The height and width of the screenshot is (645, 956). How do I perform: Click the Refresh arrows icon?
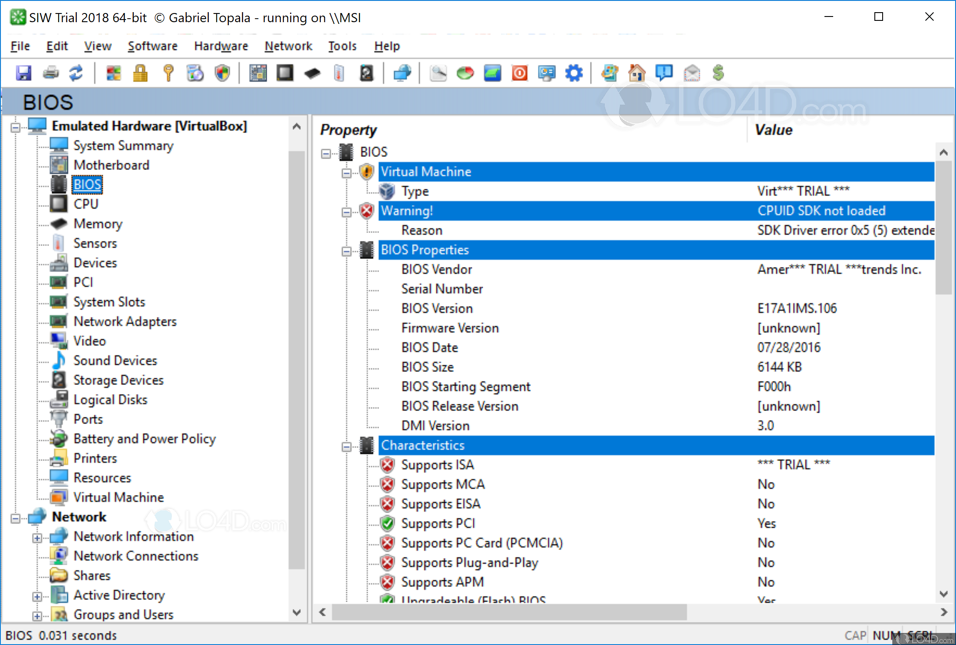76,73
